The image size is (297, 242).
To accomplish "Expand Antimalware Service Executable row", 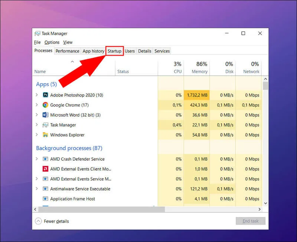I will tap(37, 189).
